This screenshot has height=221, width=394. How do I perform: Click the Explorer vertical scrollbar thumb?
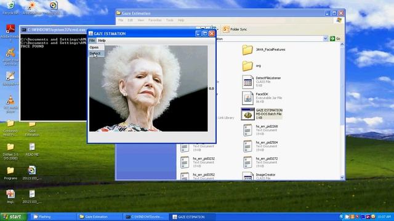342,85
